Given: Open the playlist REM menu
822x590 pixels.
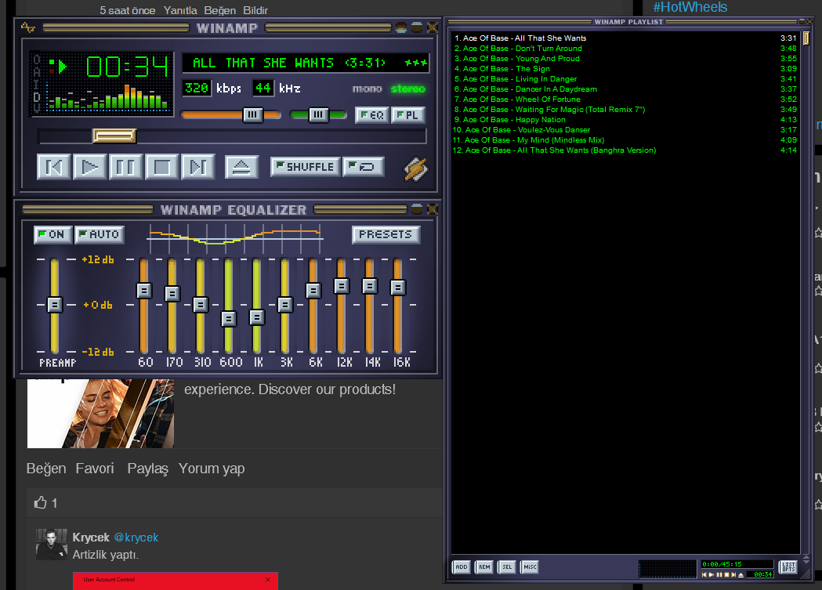Looking at the screenshot, I should pyautogui.click(x=484, y=567).
